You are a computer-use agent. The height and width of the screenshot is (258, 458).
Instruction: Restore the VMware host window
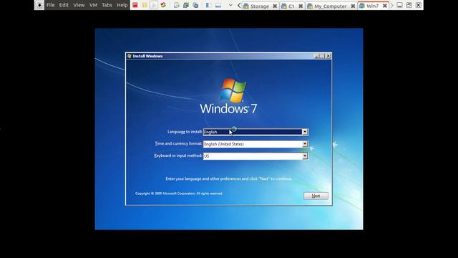pos(409,5)
